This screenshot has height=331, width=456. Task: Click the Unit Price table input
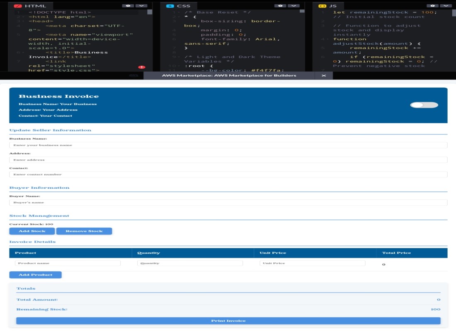[313, 263]
